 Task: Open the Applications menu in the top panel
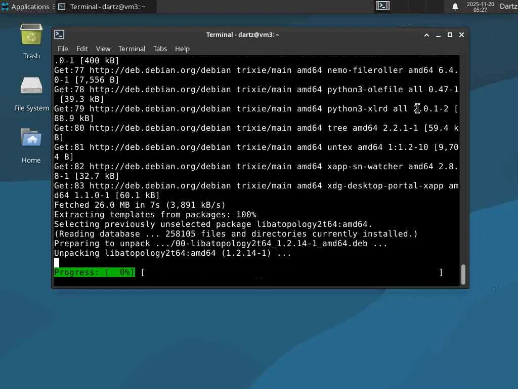[25, 6]
